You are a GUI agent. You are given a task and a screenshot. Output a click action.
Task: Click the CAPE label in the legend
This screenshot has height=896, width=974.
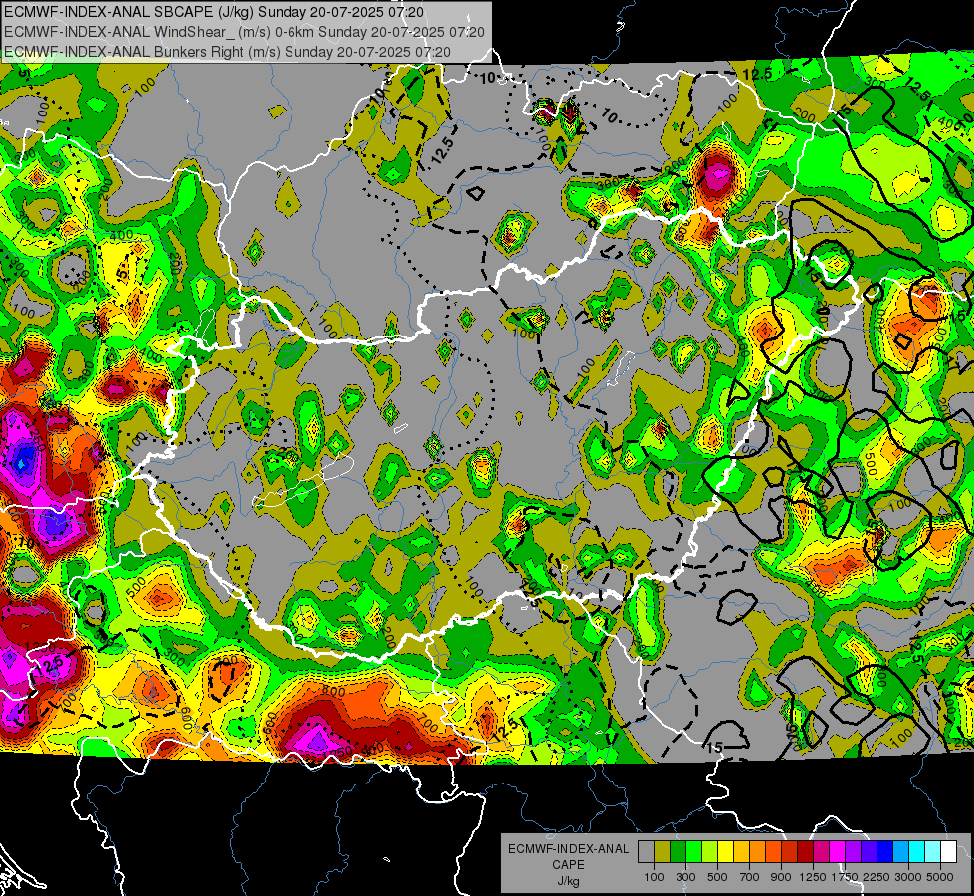(568, 865)
